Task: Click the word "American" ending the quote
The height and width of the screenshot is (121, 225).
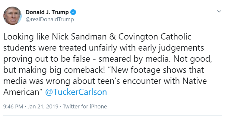Action: tap(21, 92)
